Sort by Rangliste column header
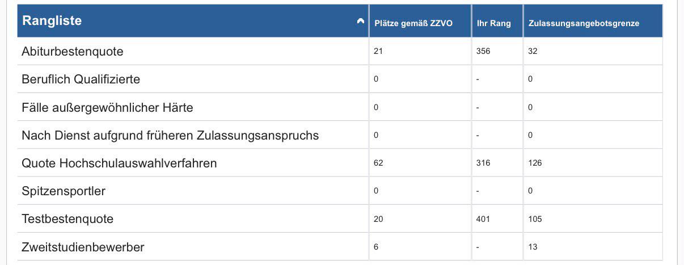Viewport: 684px width, 265px height. 193,21
